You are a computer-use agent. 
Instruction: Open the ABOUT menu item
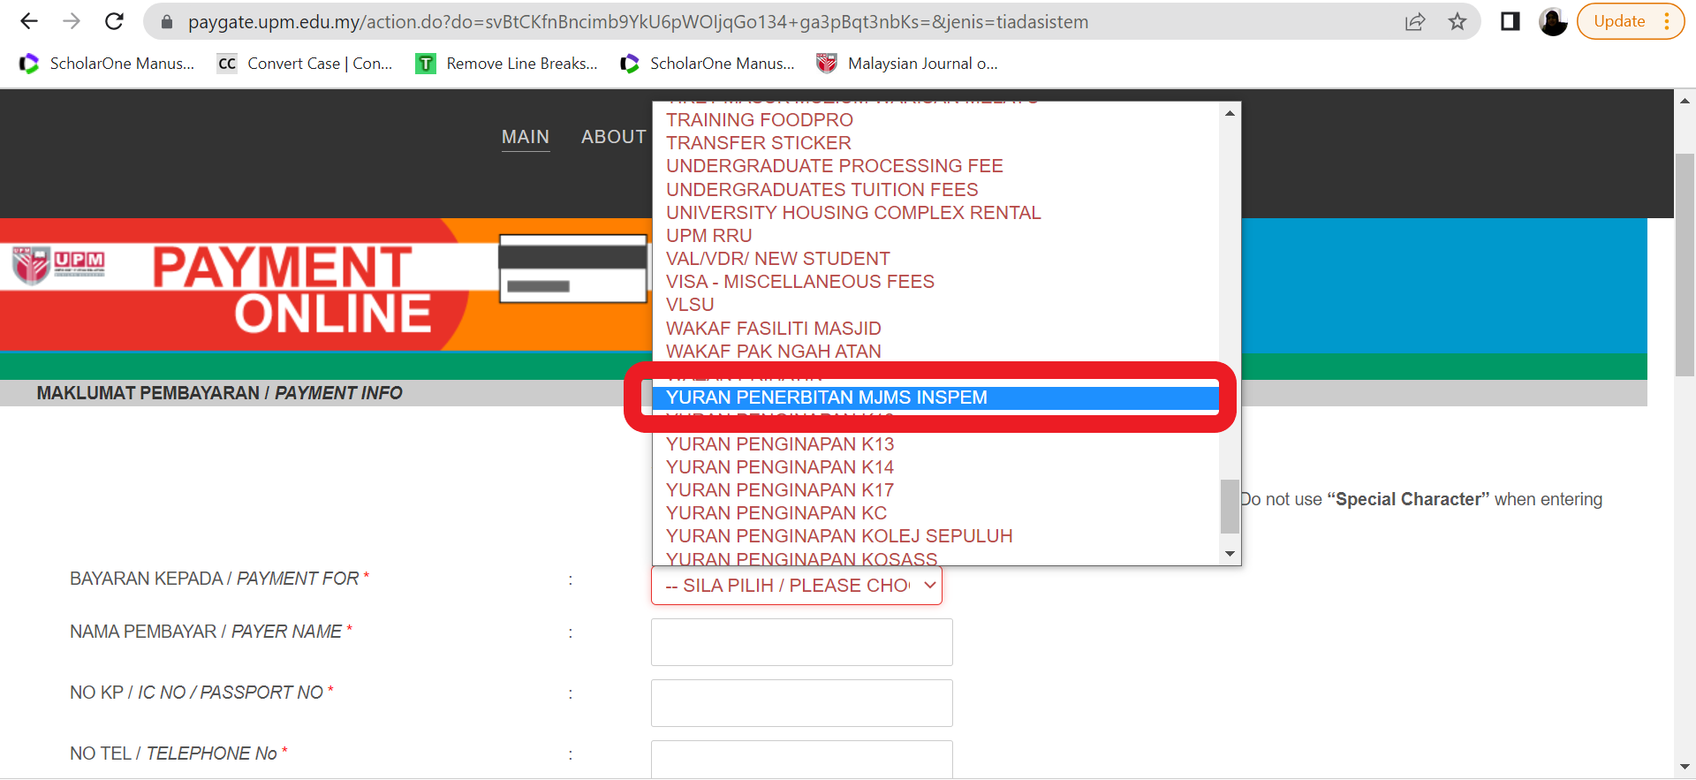[613, 137]
